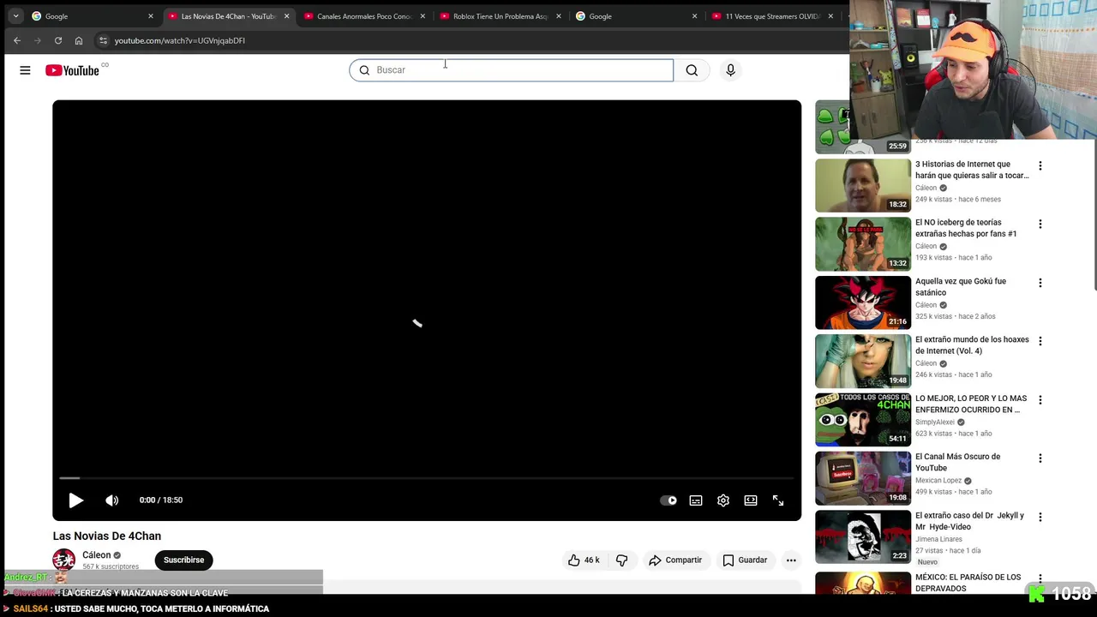Open the Cáleon channel name link

(96, 555)
